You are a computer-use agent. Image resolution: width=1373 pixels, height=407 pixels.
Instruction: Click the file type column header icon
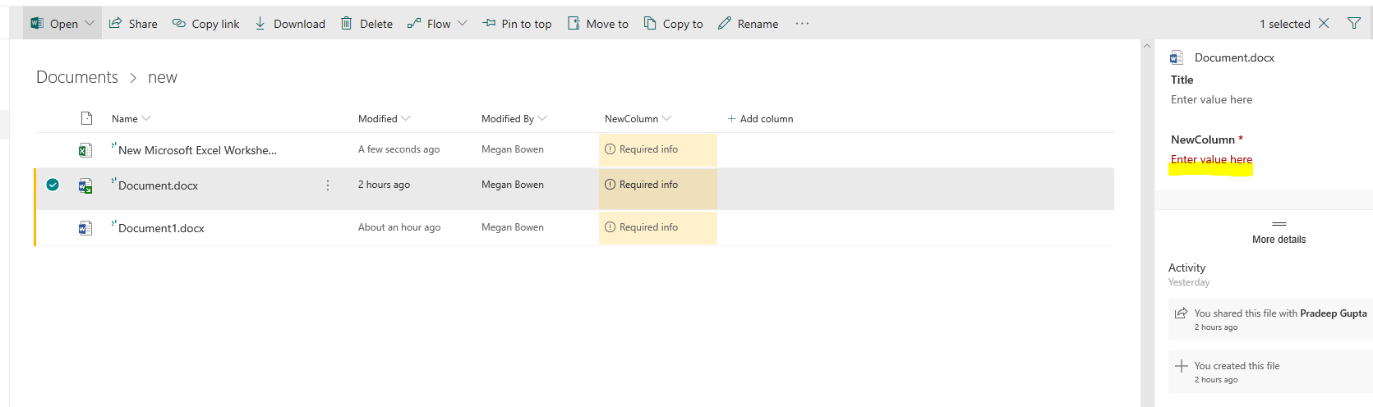86,118
